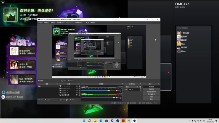
Task: Open the Dota 2 icon in the taskbar
Action: pyautogui.click(x=123, y=121)
